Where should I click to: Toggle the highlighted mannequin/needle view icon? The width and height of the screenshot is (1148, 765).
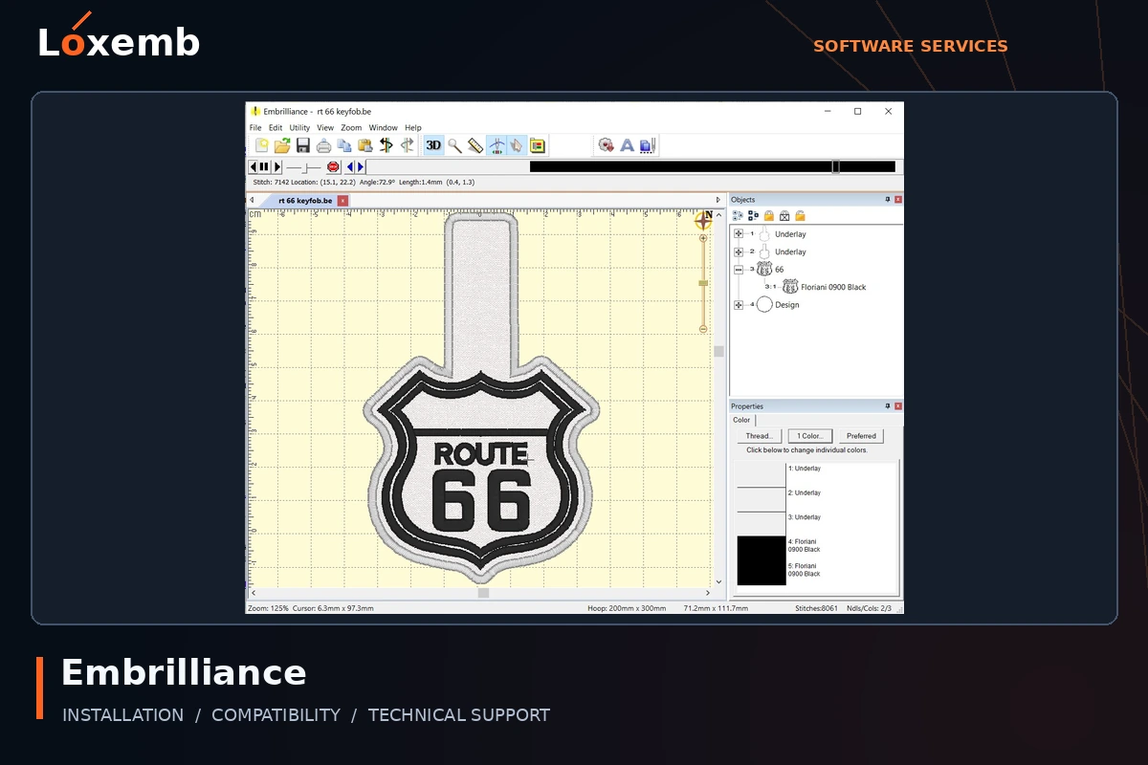click(x=497, y=145)
